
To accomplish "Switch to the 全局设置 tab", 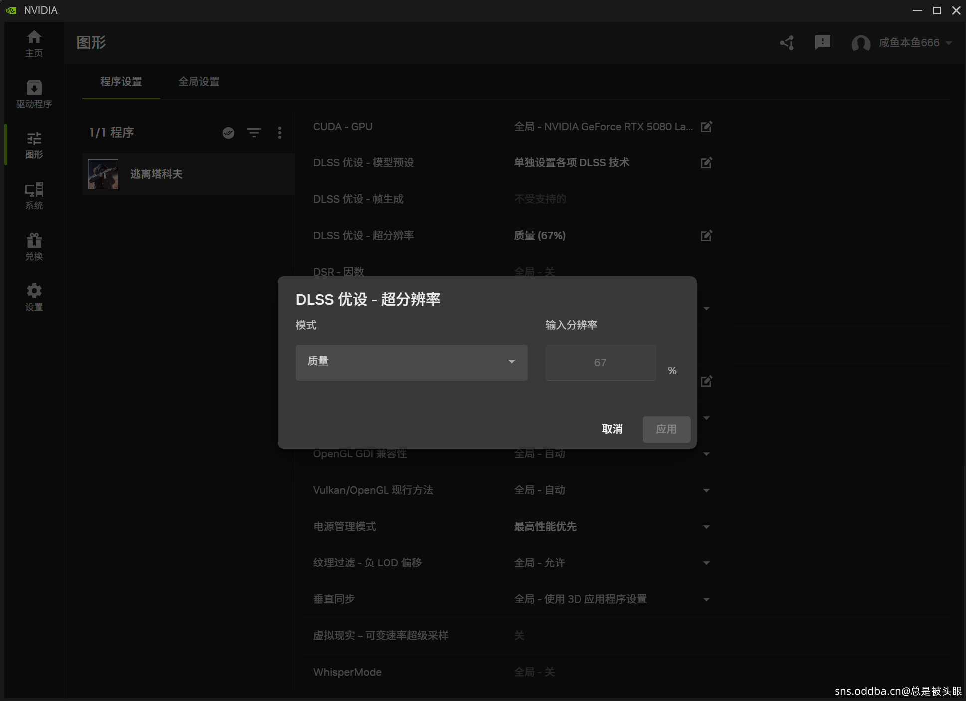I will (199, 82).
